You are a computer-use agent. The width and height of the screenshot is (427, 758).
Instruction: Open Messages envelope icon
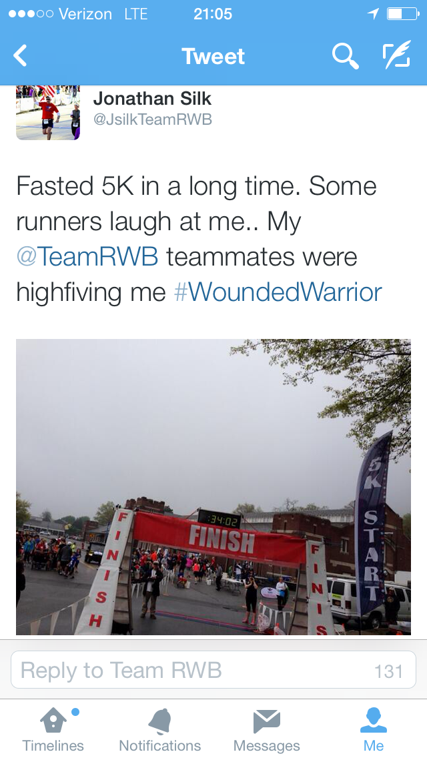point(266,721)
